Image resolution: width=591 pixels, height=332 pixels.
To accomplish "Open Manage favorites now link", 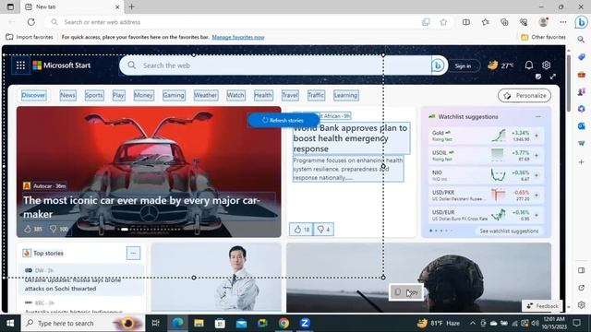I will coord(238,37).
